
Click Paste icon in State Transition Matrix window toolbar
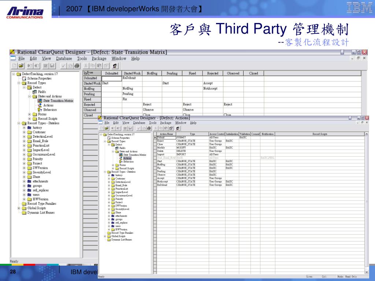(x=99, y=65)
